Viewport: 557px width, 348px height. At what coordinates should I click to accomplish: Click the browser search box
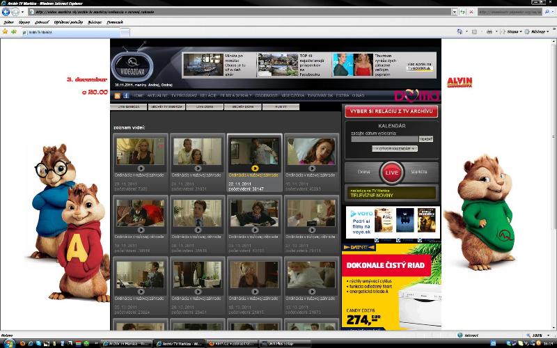pyautogui.click(x=510, y=12)
